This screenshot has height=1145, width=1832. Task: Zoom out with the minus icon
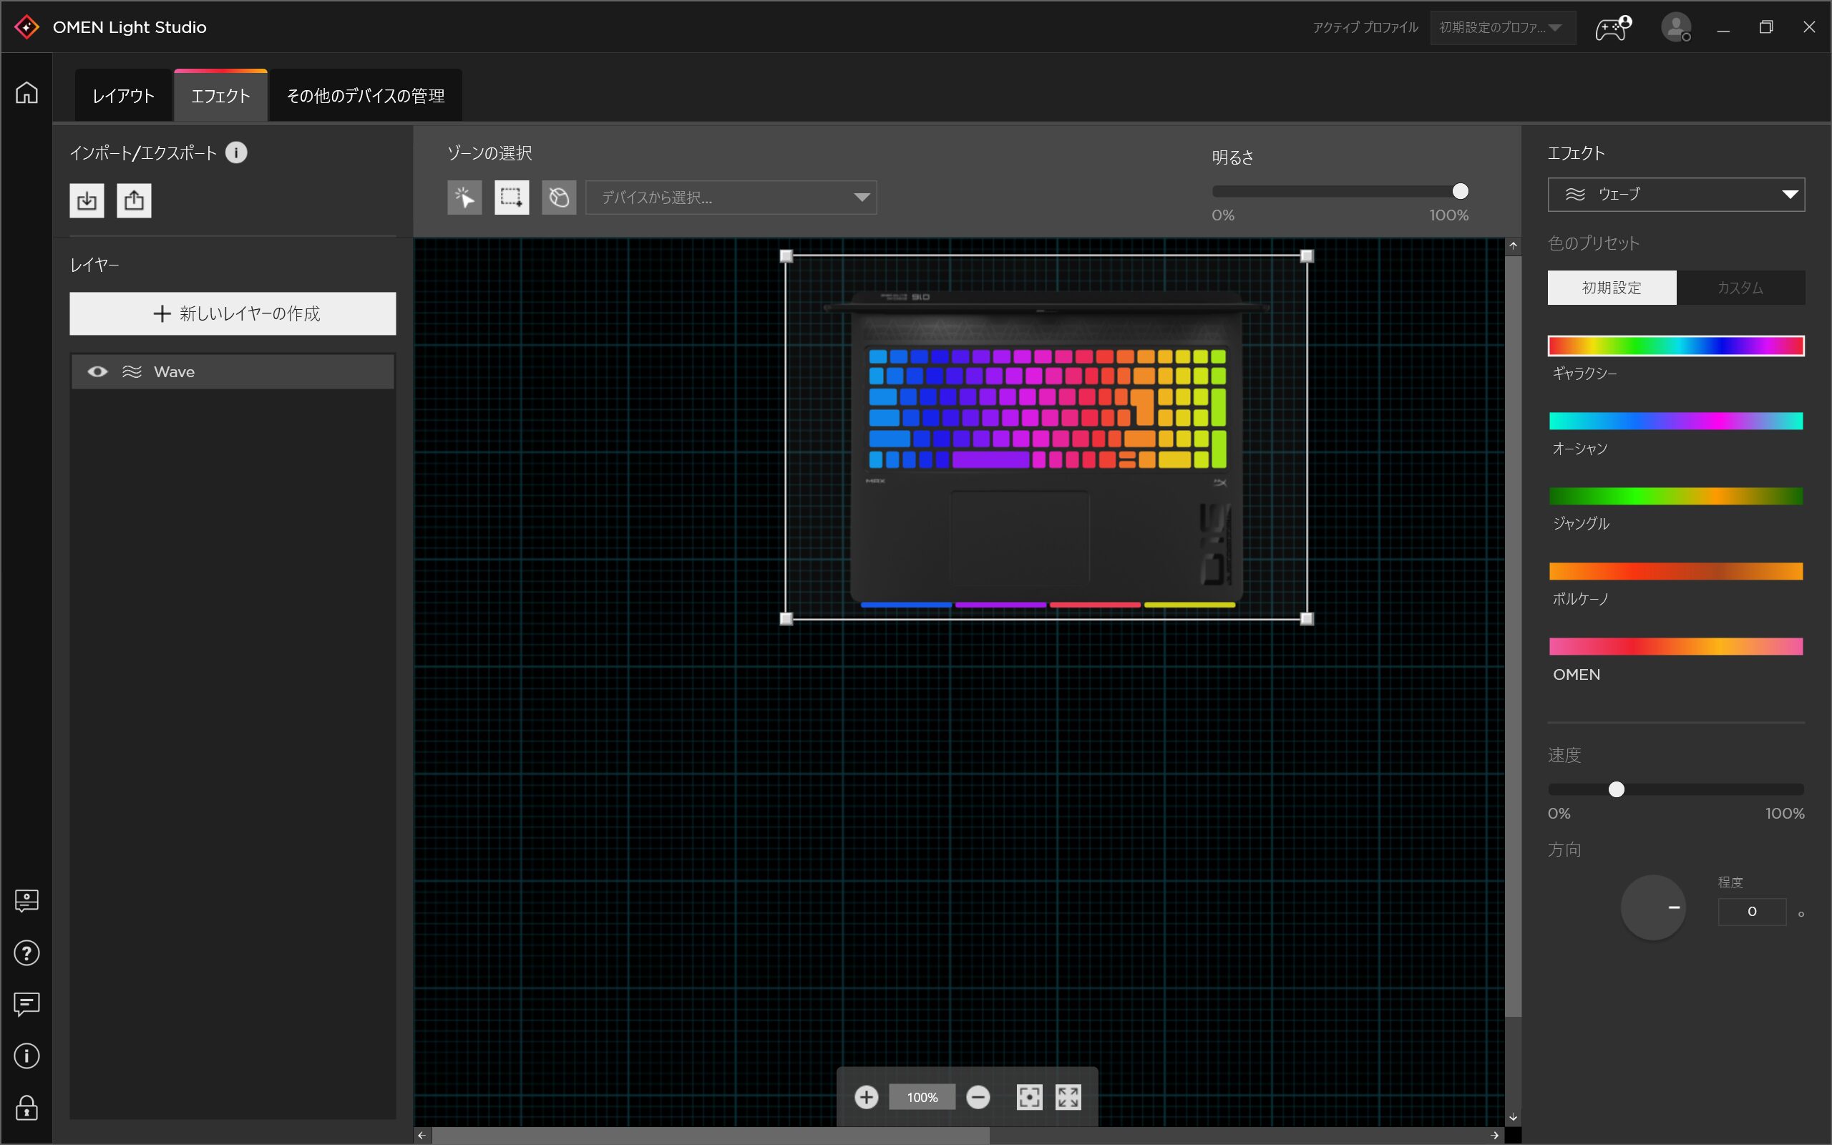pyautogui.click(x=978, y=1097)
